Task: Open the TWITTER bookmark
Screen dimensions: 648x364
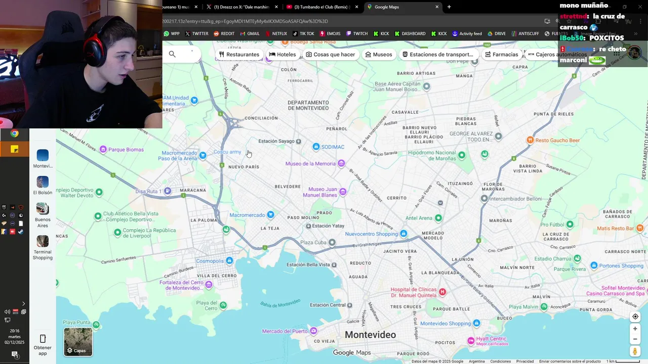Action: 196,34
